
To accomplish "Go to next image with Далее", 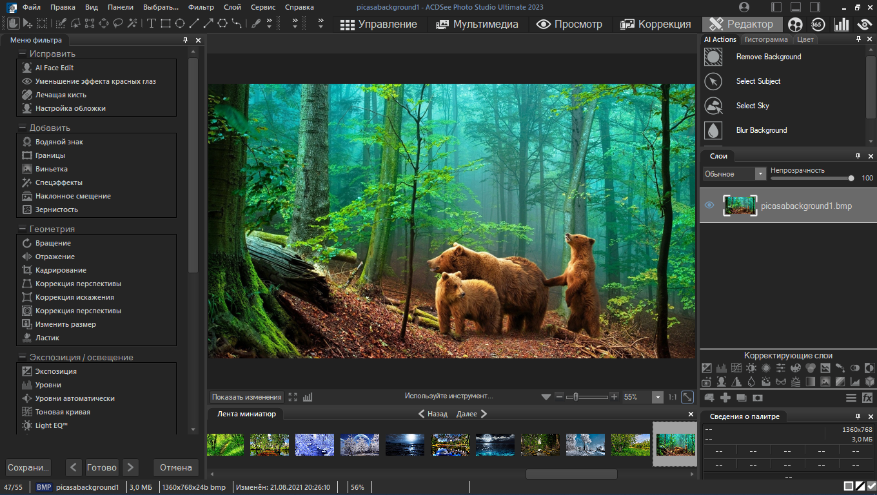I will coord(471,414).
